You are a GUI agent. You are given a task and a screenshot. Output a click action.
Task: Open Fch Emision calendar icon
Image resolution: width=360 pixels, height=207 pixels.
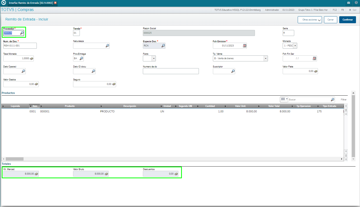pos(244,46)
